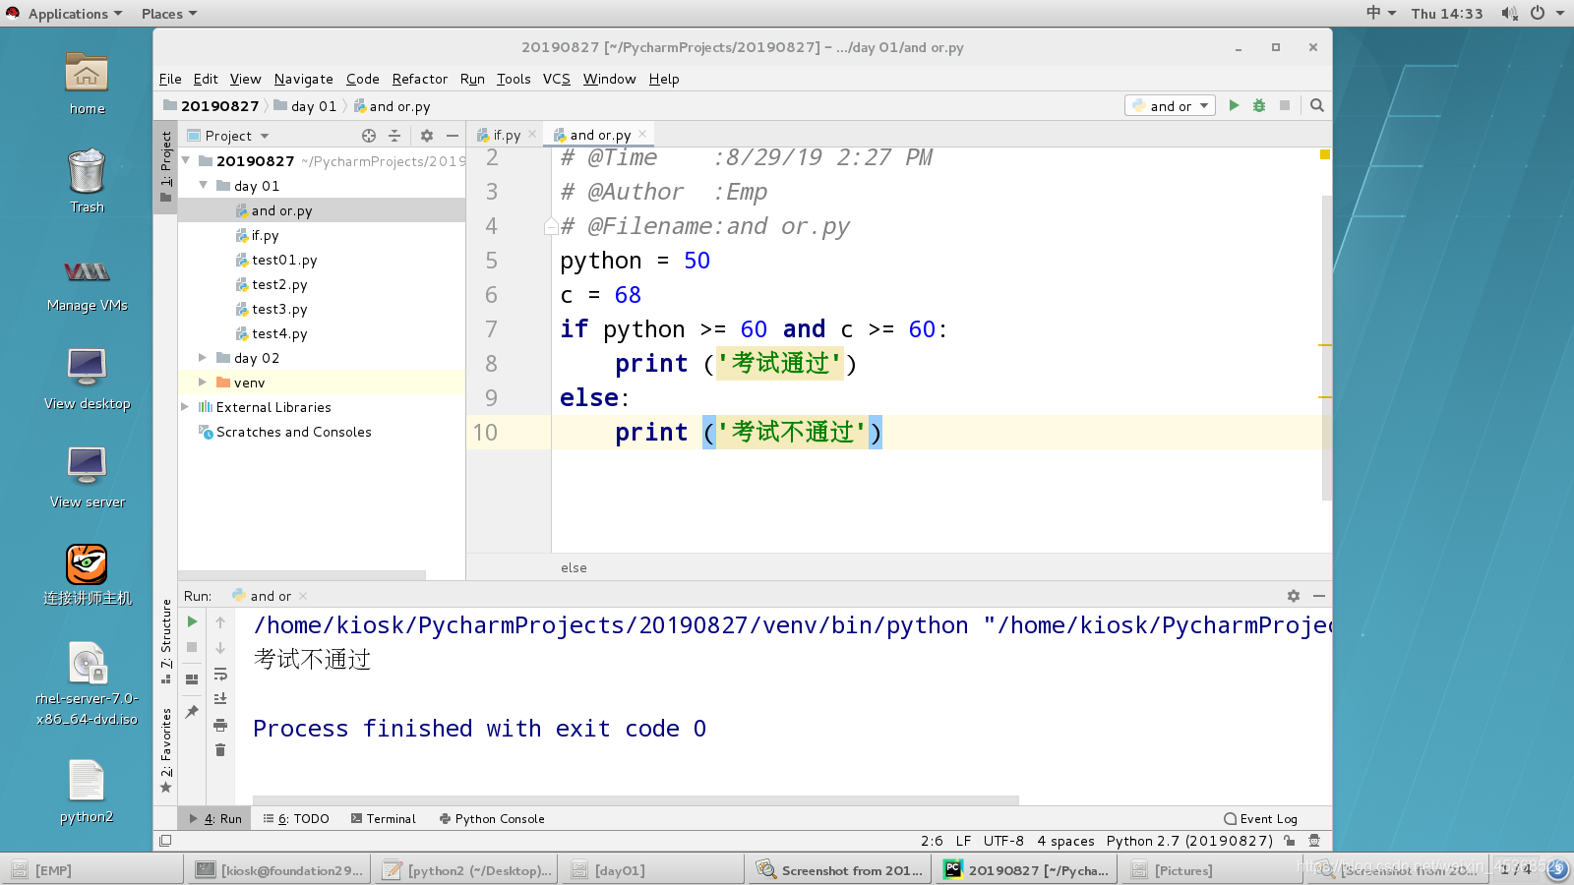Open Project panel settings gear
This screenshot has width=1574, height=885.
[x=427, y=136]
